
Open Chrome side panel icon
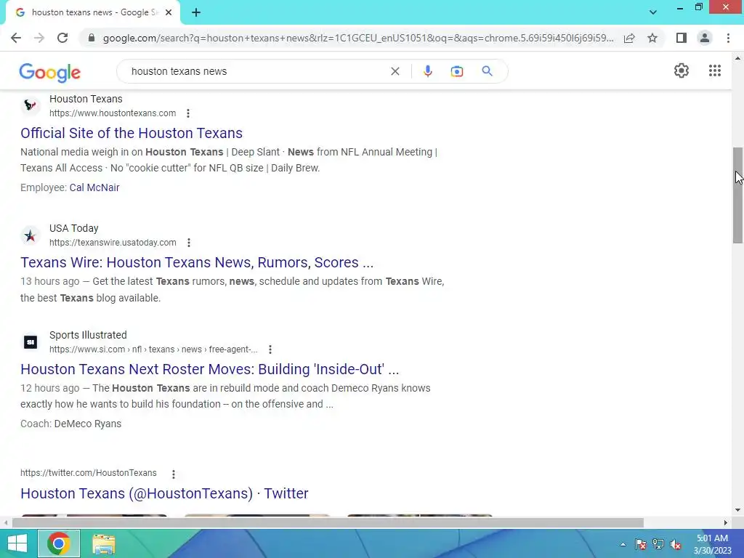682,38
